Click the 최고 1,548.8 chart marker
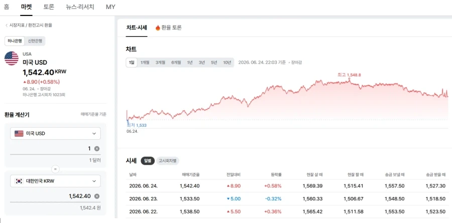The height and width of the screenshot is (223, 452). (349, 75)
